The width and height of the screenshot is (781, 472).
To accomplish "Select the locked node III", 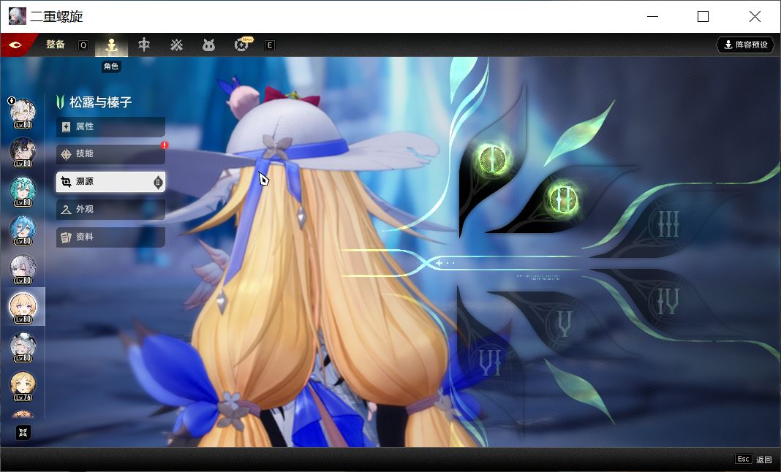I will click(x=668, y=224).
